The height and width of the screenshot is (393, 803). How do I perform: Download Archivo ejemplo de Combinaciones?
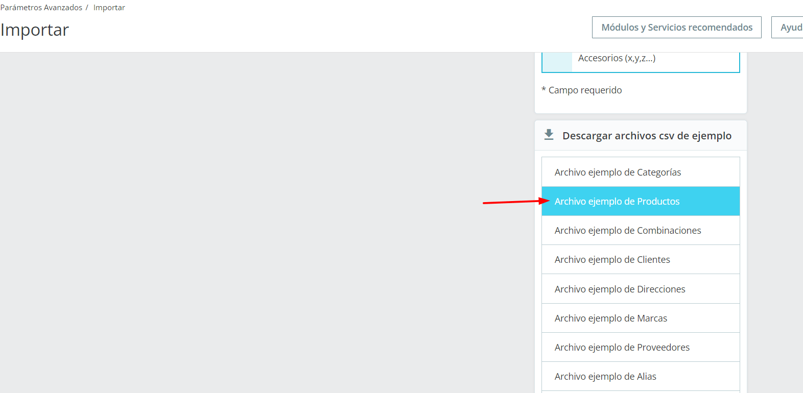coord(641,230)
